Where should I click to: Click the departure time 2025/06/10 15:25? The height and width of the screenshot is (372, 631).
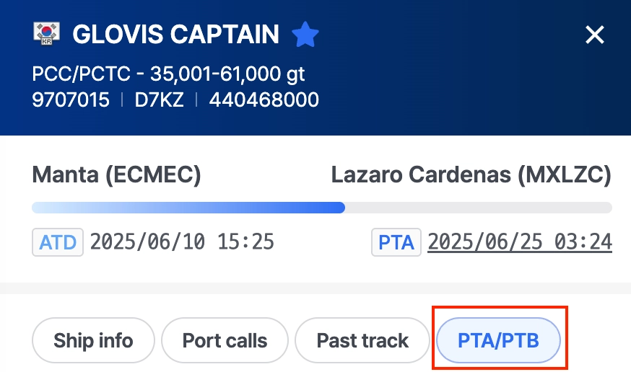click(182, 242)
